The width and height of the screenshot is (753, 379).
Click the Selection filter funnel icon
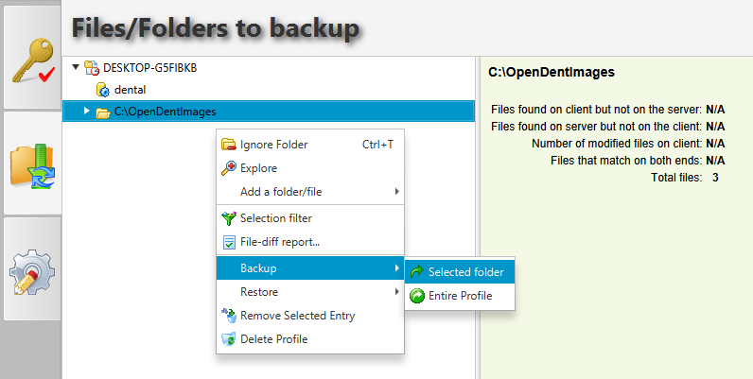click(228, 218)
